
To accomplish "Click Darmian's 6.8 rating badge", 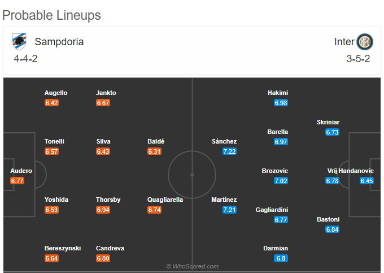I will [x=281, y=258].
